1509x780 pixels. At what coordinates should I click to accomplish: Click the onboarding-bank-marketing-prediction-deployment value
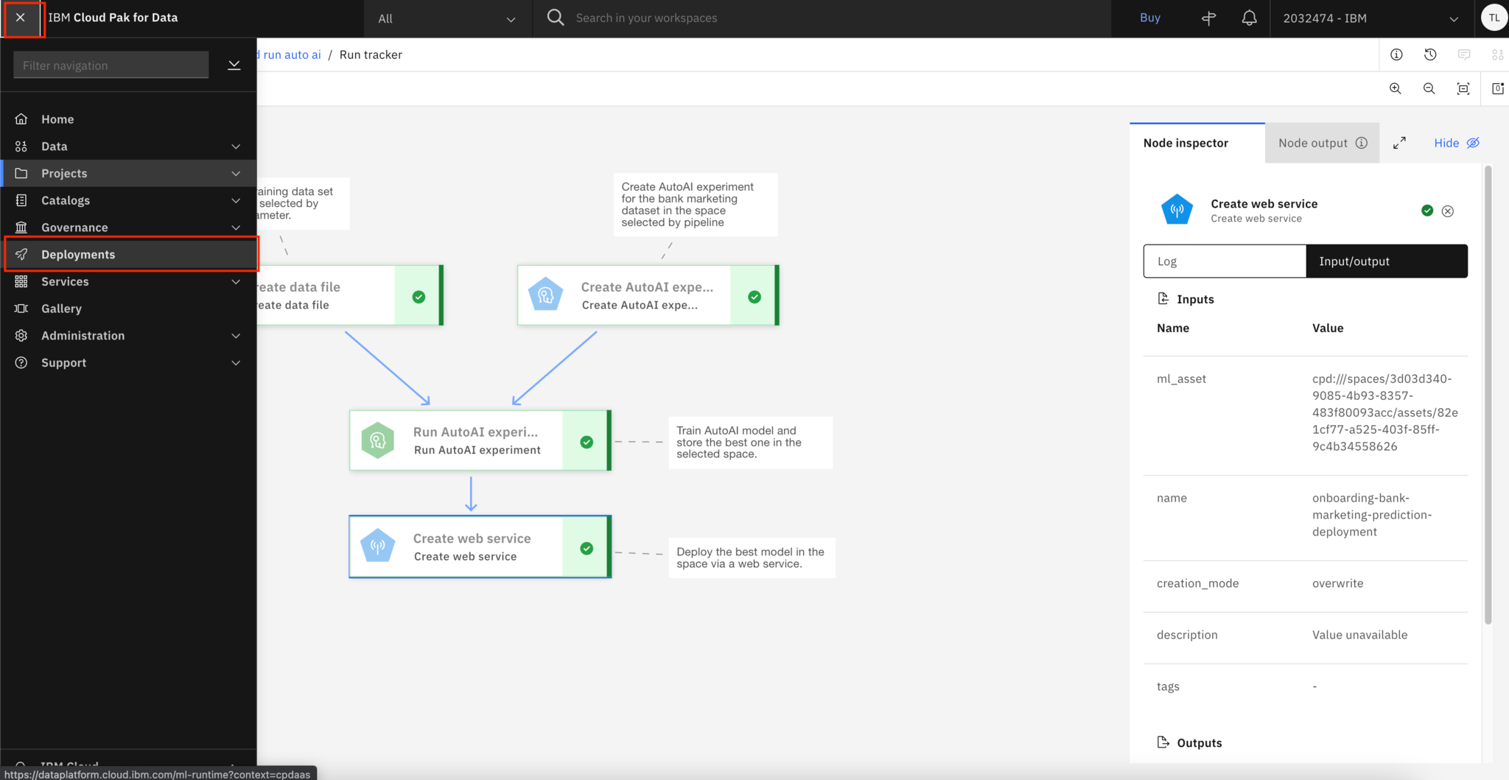pos(1372,515)
